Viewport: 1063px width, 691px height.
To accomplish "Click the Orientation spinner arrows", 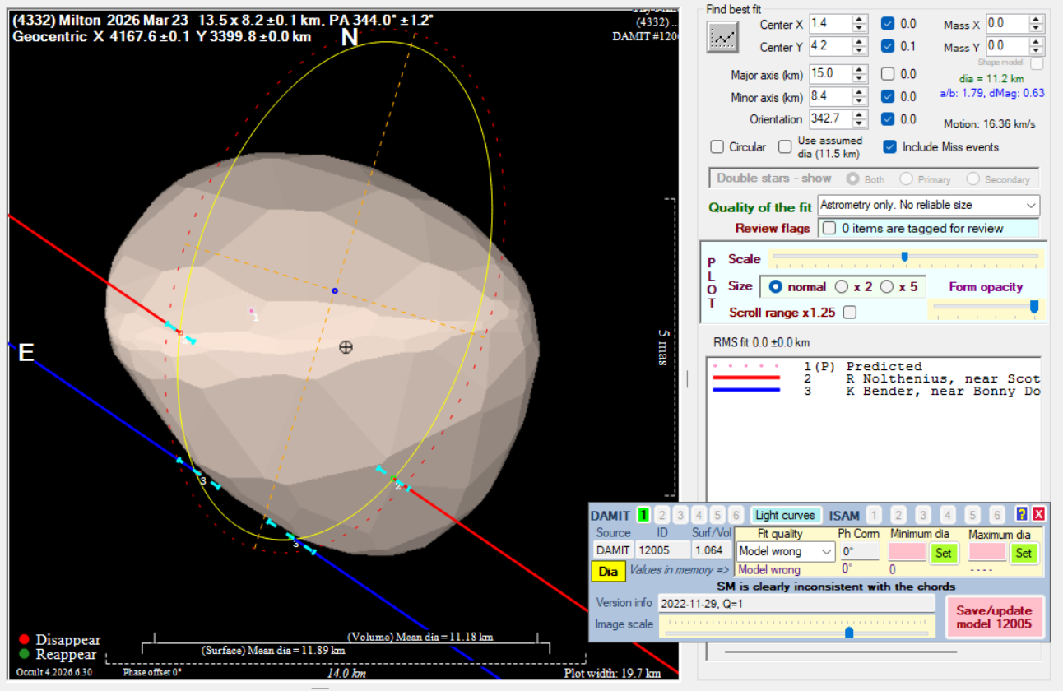I will tap(861, 119).
